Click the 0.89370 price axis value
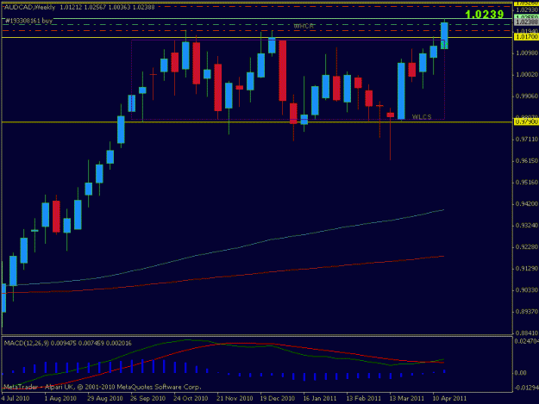This screenshot has width=539, height=404. 527,312
